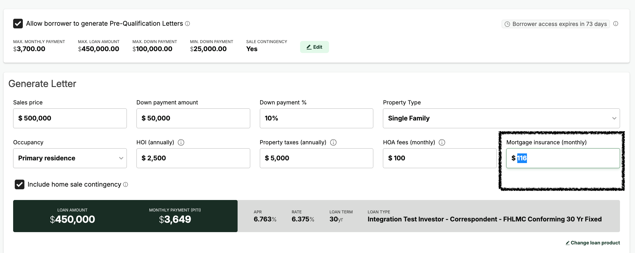Image resolution: width=635 pixels, height=253 pixels.
Task: Click pencil icon beside Change loan product
Action: pyautogui.click(x=567, y=243)
